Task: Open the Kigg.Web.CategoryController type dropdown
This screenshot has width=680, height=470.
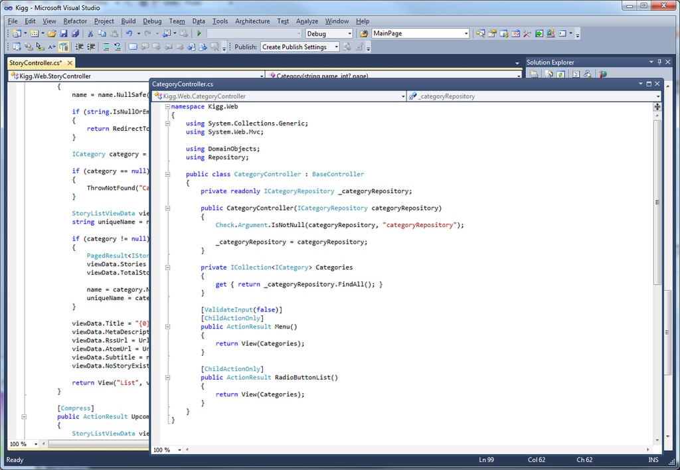Action: pos(403,96)
